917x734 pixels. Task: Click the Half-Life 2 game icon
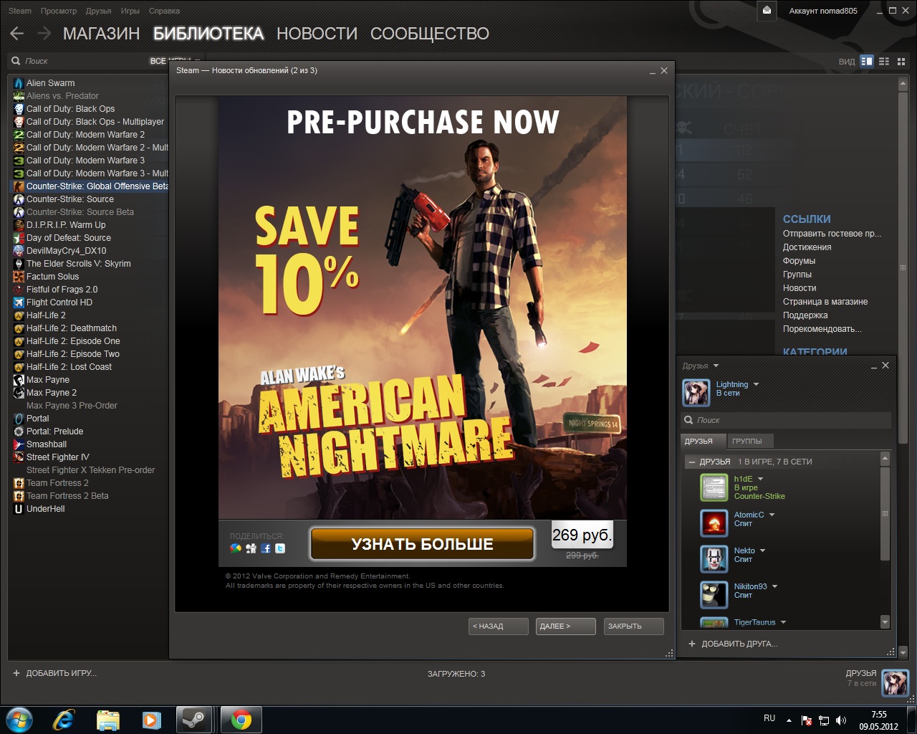[x=19, y=315]
